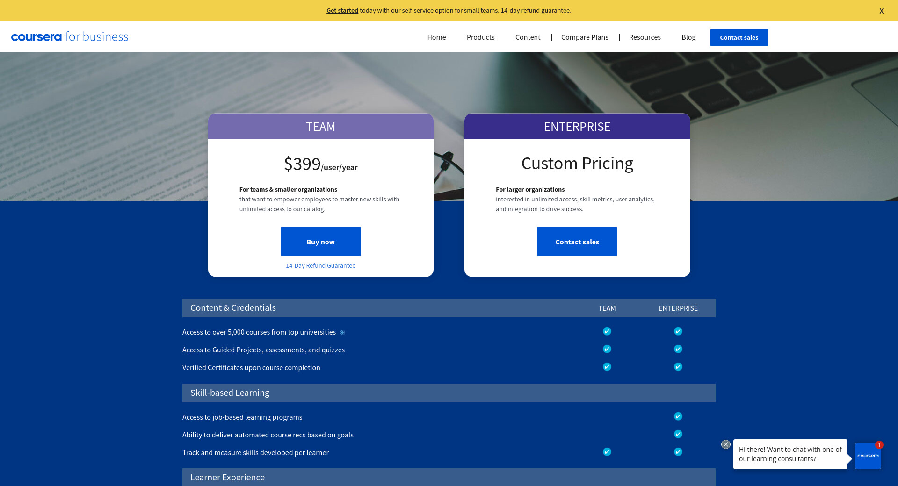Click Contact sales in the top navigation

[x=739, y=37]
